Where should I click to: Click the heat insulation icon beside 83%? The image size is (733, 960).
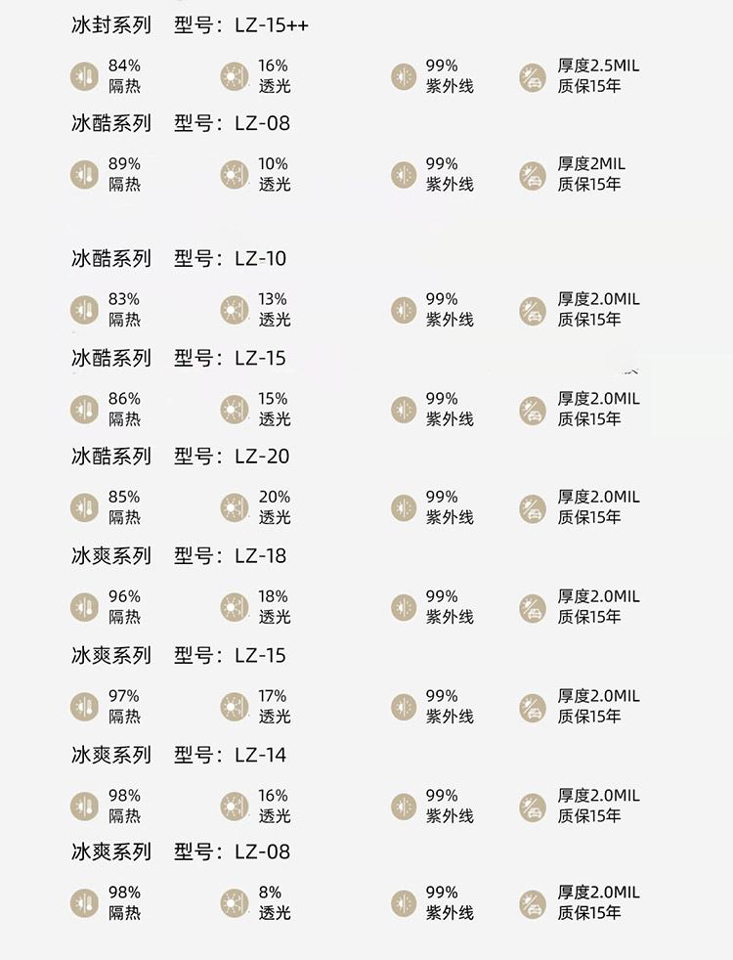[x=84, y=311]
